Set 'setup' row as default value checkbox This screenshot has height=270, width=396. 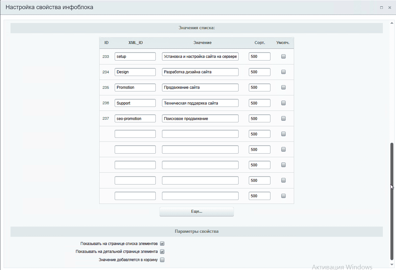[284, 57]
